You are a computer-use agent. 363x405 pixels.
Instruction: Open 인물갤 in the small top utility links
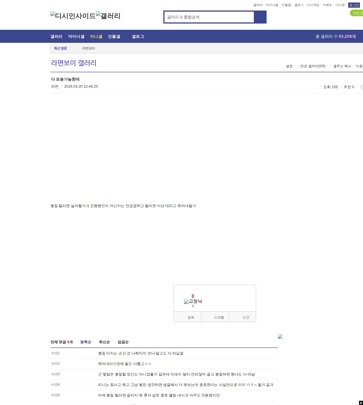coord(286,5)
